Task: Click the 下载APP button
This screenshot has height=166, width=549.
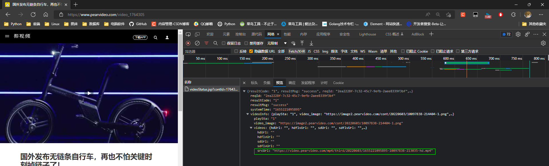Action: tap(140, 37)
